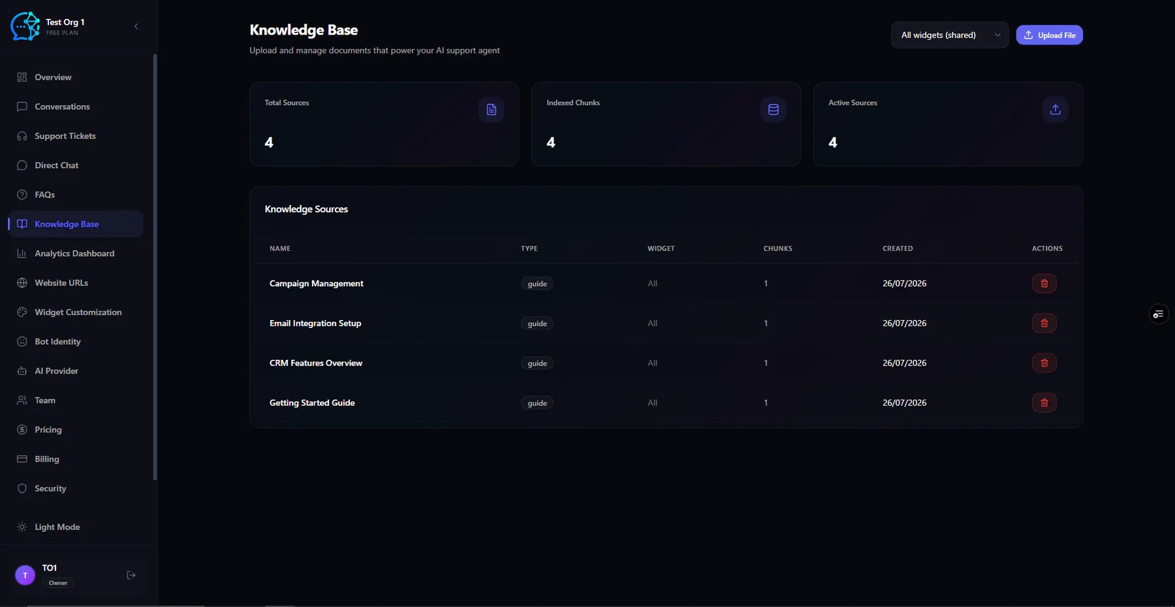Screen dimensions: 1175x607
Task: Toggle Light Mode in the sidebar
Action: pos(57,527)
